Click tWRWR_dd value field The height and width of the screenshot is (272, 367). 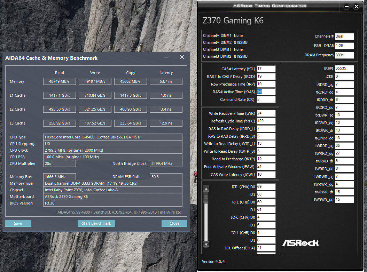(x=344, y=200)
